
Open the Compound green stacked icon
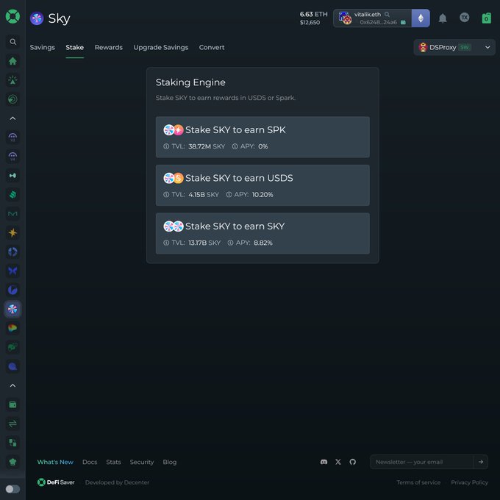pyautogui.click(x=12, y=195)
